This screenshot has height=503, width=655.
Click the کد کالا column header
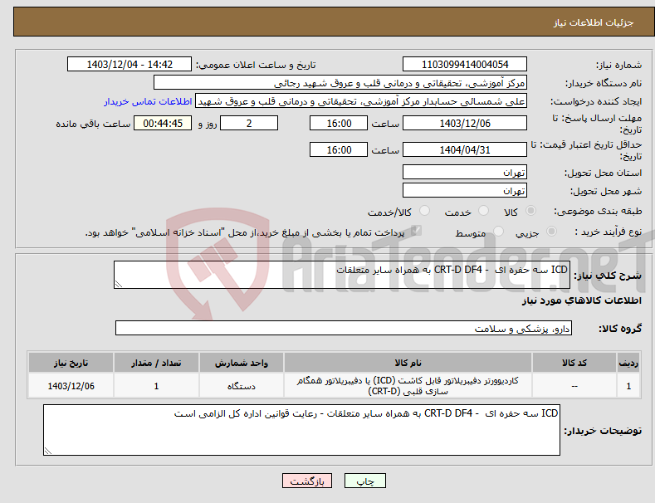[x=574, y=363]
